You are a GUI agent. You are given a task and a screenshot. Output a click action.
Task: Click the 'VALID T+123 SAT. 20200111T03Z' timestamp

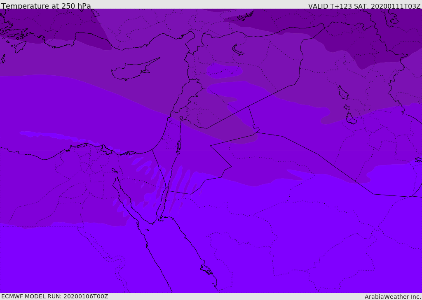pyautogui.click(x=364, y=6)
